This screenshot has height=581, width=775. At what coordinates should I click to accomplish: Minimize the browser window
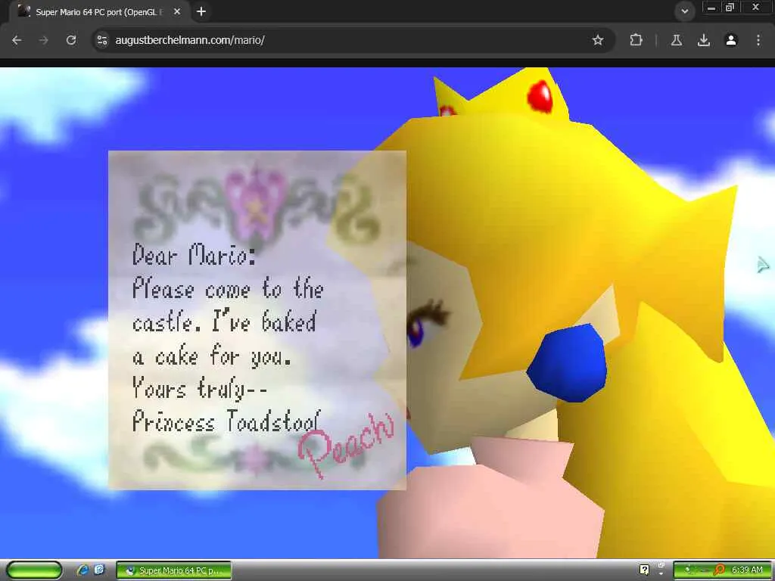click(711, 8)
